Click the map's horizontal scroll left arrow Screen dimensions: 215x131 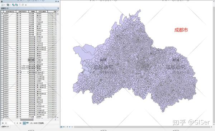(72, 127)
